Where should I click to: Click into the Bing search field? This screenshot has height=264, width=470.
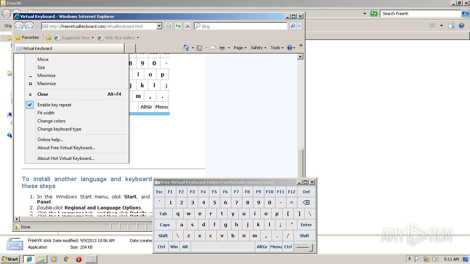(x=241, y=26)
